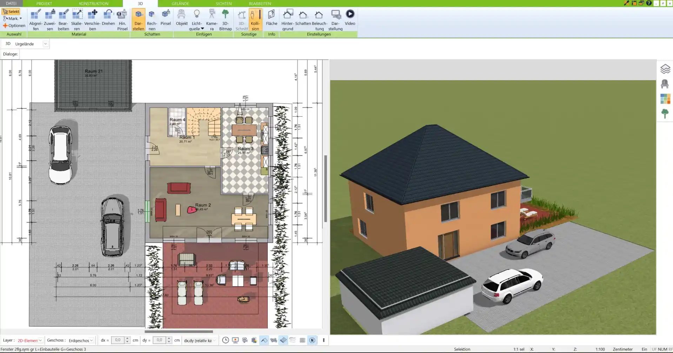Open the furniture chair catalog icon
The height and width of the screenshot is (353, 673).
665,84
